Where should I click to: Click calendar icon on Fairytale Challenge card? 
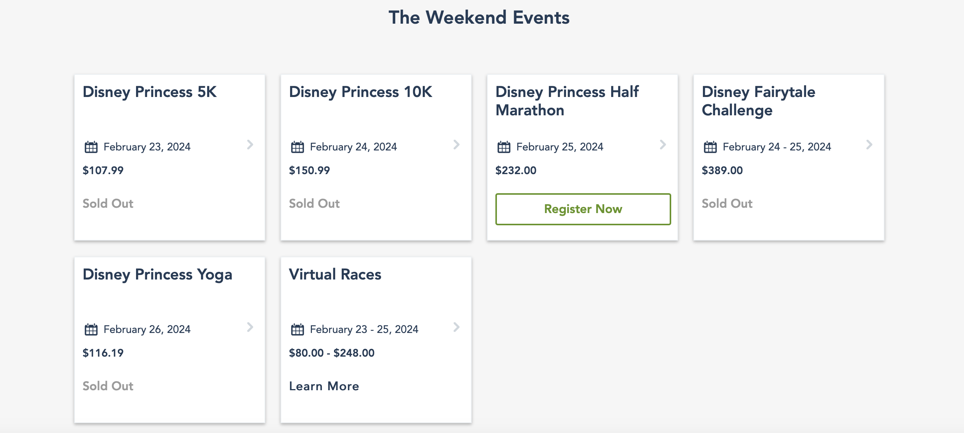tap(710, 147)
